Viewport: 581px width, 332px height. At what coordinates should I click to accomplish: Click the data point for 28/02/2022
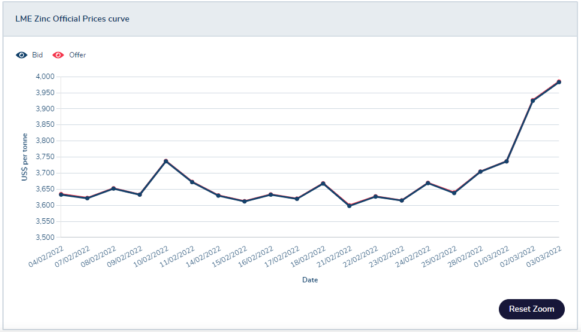[480, 172]
